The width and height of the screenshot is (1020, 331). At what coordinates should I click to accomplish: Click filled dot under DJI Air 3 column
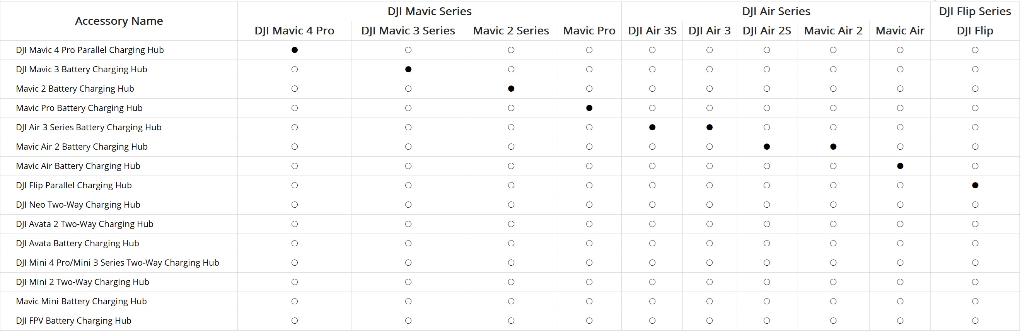click(710, 128)
